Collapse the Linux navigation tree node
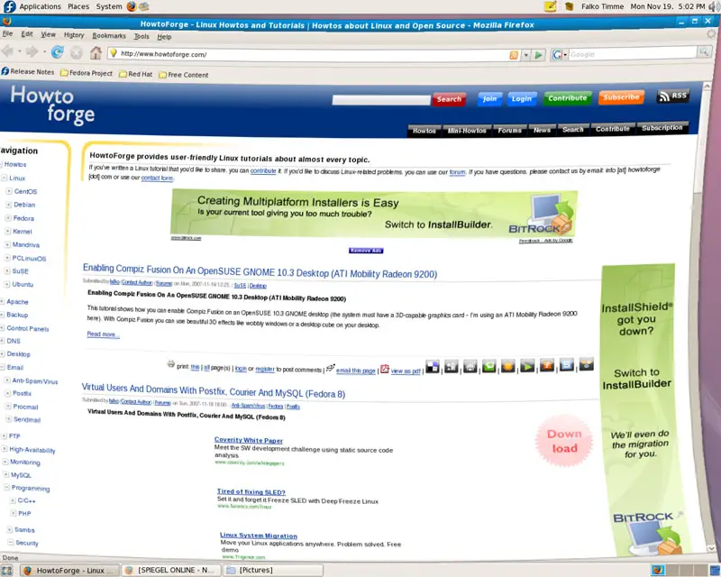Image resolution: width=721 pixels, height=577 pixels. coord(5,178)
